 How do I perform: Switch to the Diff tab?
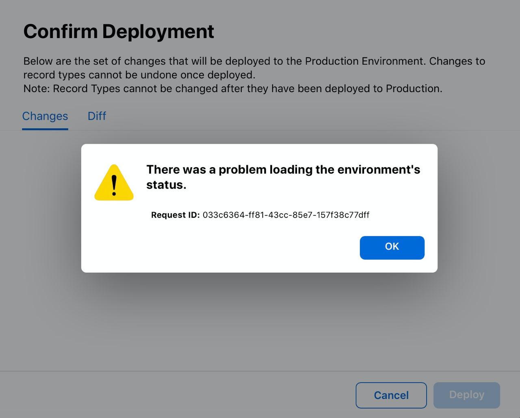[x=97, y=116]
